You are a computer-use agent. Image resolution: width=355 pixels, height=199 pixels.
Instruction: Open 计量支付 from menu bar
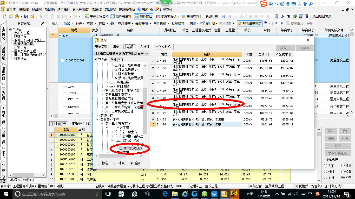pyautogui.click(x=163, y=9)
